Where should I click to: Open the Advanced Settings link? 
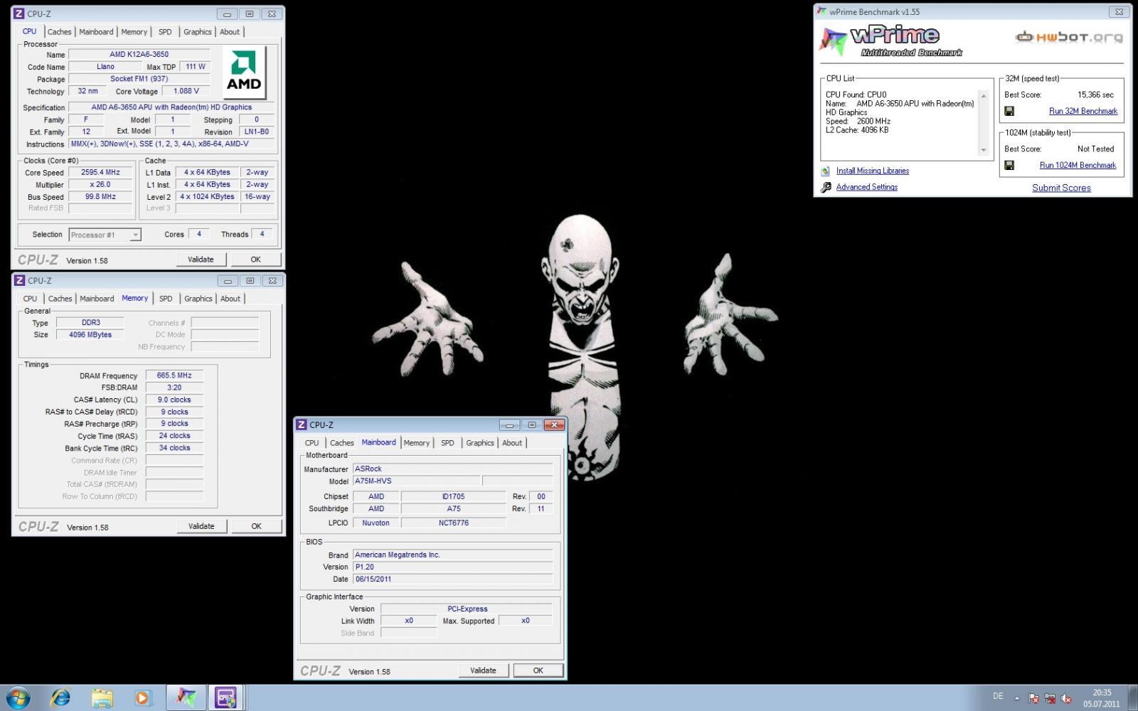pos(867,187)
